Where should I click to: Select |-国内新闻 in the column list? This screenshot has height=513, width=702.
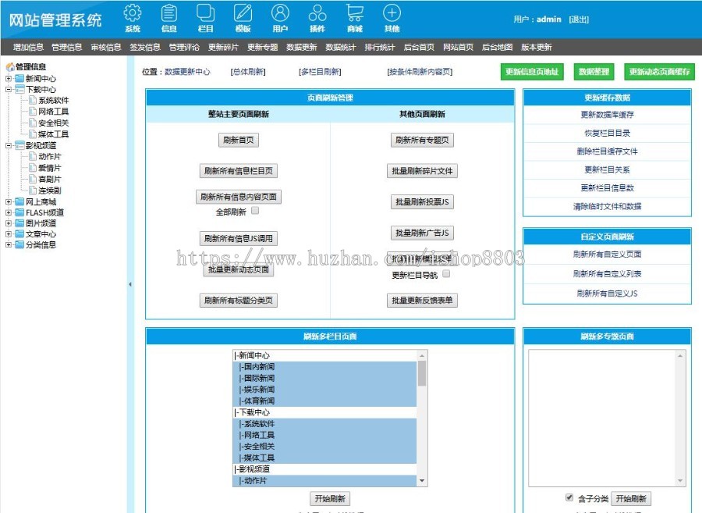point(324,366)
